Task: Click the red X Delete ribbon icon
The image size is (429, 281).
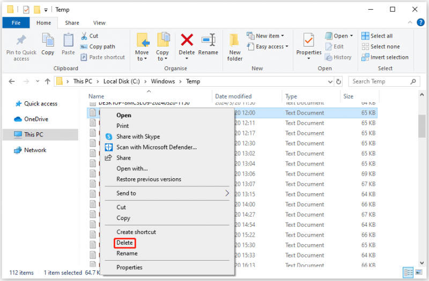Action: (187, 40)
